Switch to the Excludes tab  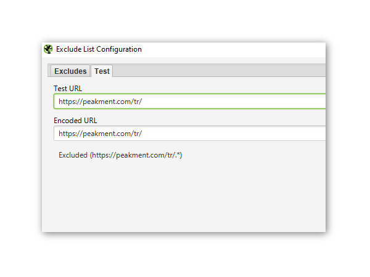[70, 71]
